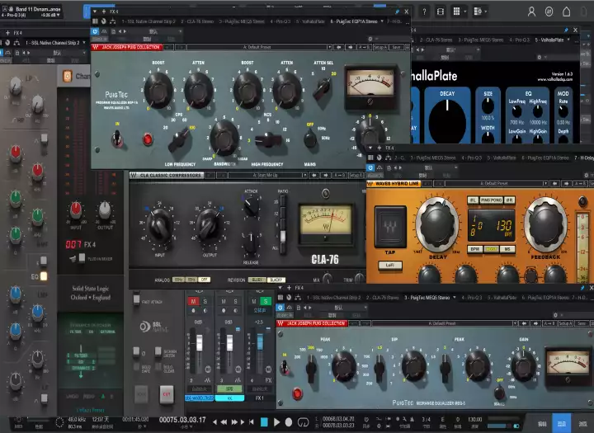Click the previous preset arrow in the EQP1A Waves bar
The image size is (594, 433).
(339, 47)
